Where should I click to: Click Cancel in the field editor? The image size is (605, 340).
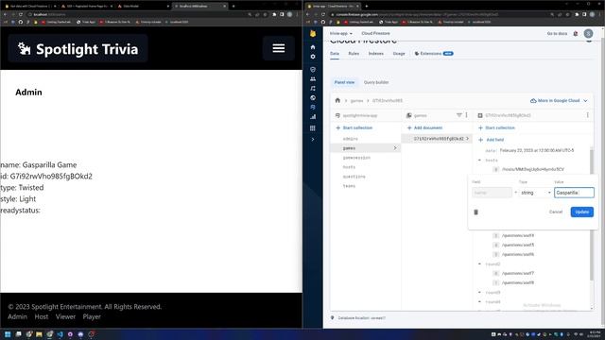click(556, 212)
